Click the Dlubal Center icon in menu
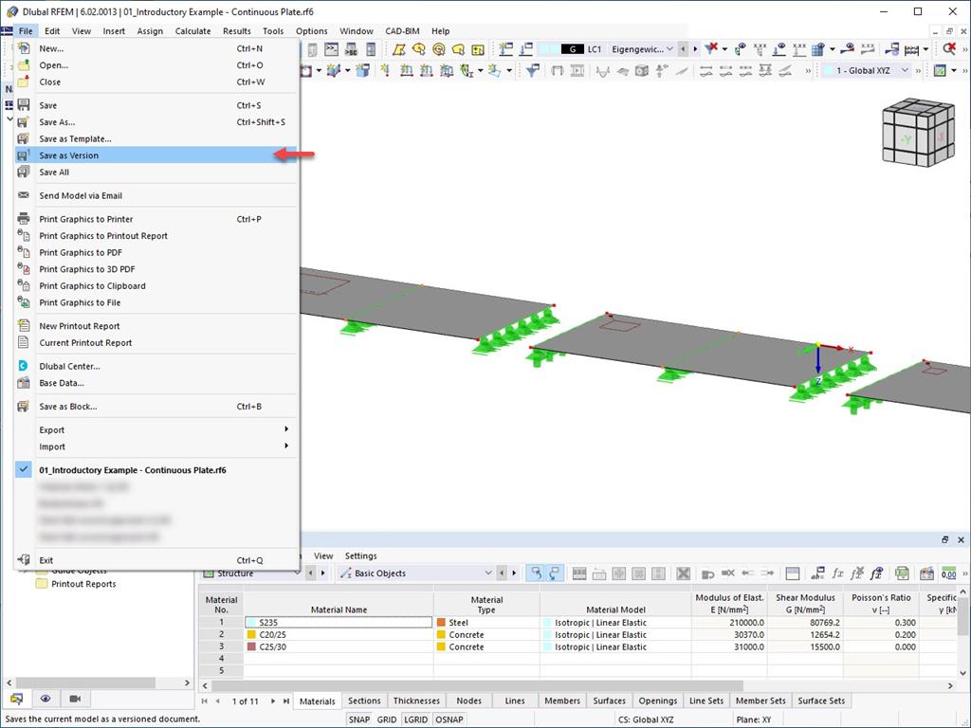Viewport: 971px width, 728px height. click(24, 366)
